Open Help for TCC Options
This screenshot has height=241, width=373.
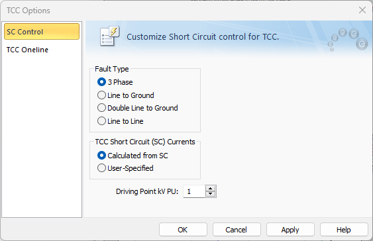coord(344,230)
